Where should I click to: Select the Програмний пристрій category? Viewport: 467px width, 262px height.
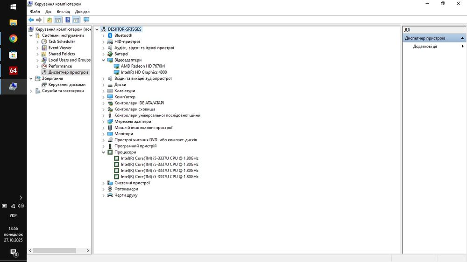click(135, 146)
